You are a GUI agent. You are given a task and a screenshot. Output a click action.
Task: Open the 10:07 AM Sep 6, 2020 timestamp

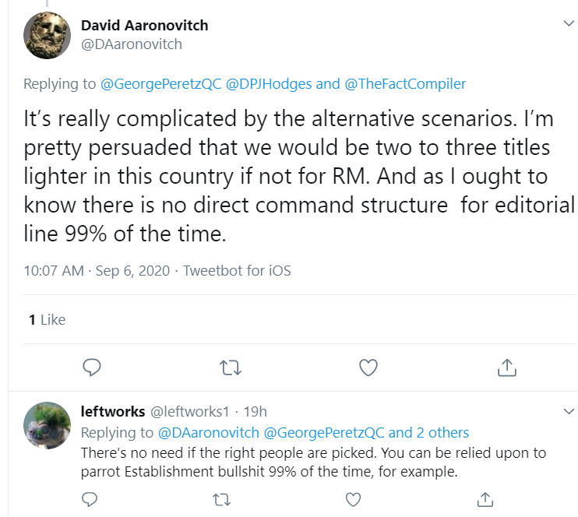(97, 271)
